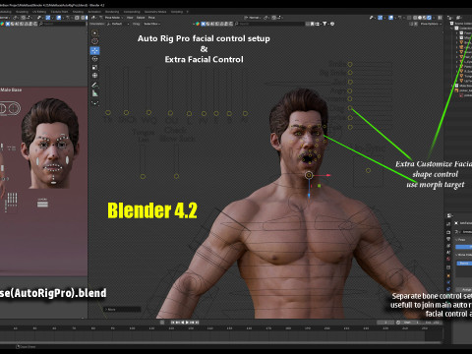Switch to the Geometry Nodes workspace tab

(155, 12)
